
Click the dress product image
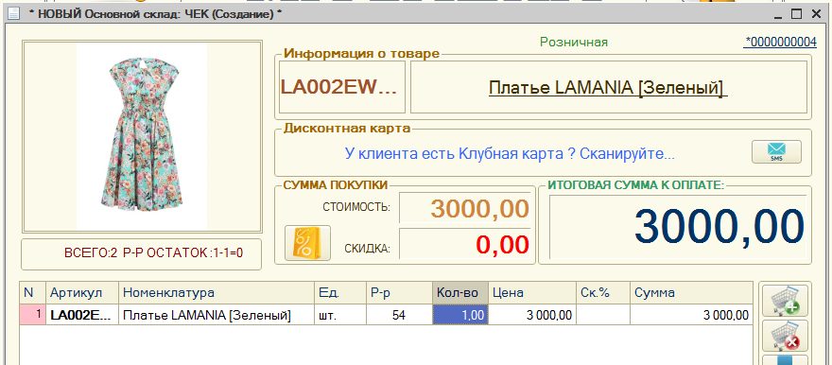[142, 136]
